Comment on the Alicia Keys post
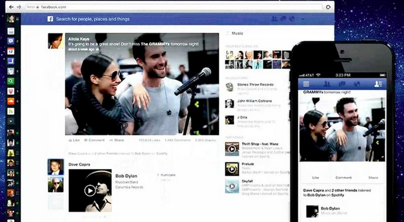404x222 pixels. 94,140
